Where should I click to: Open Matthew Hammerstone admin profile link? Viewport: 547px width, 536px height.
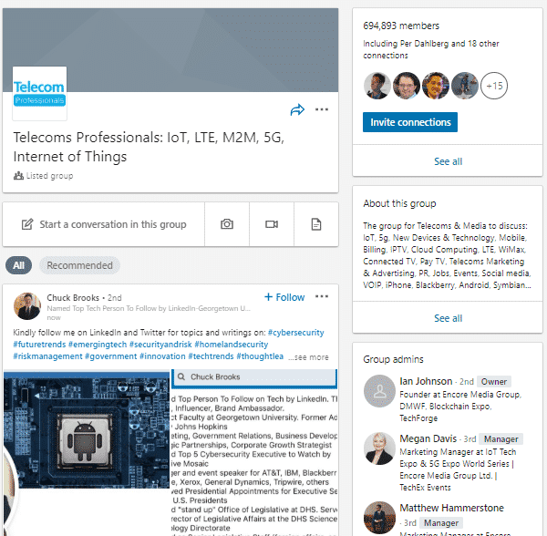[x=451, y=508]
